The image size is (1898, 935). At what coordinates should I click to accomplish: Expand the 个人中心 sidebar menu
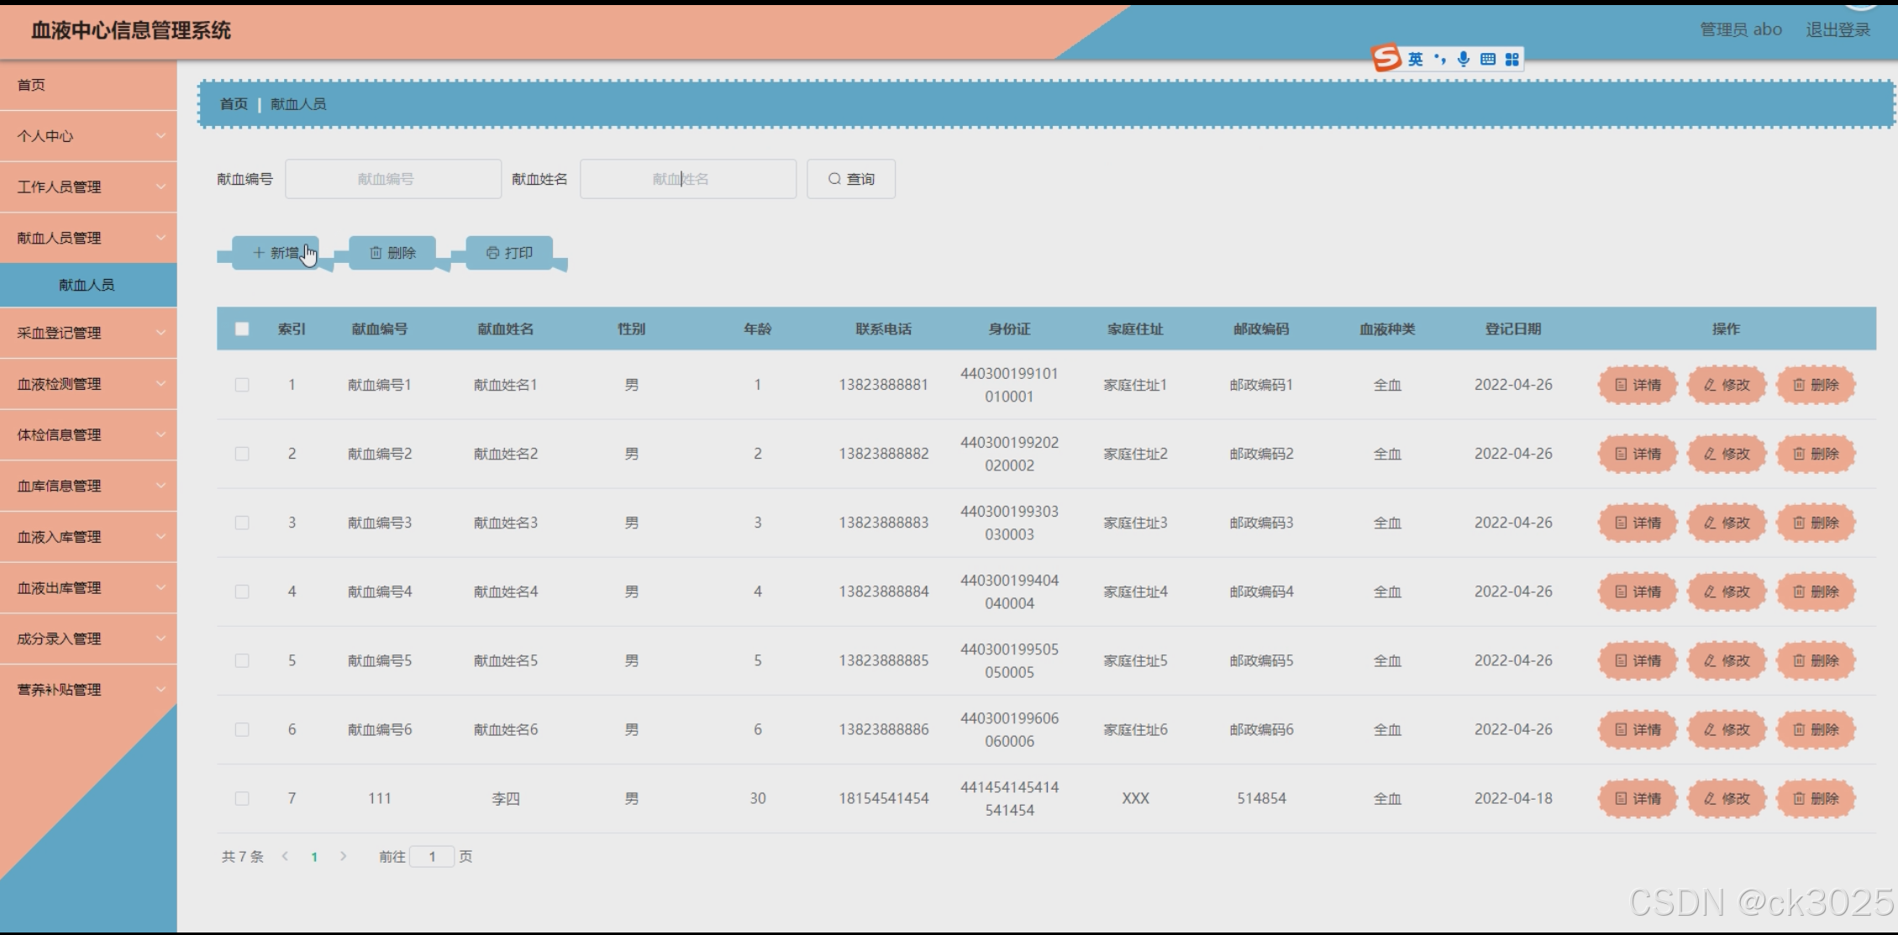point(87,136)
